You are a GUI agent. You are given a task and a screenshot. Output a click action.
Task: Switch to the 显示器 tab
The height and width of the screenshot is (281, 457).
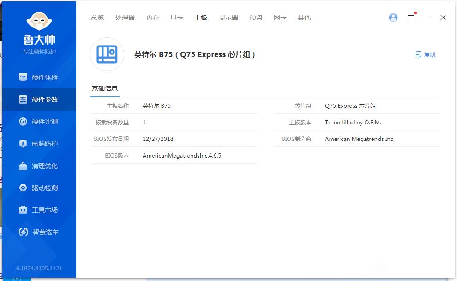click(x=228, y=18)
